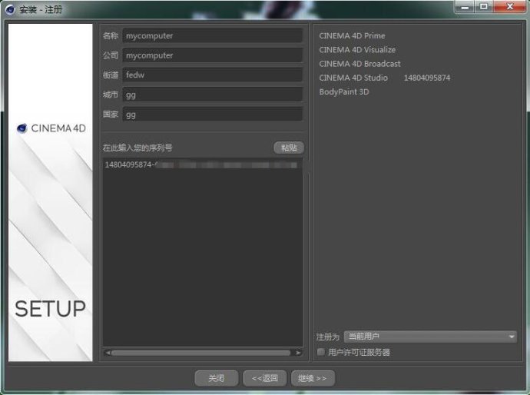This screenshot has width=530, height=395.
Task: Select the CINEMA 4D Studio entry
Action: click(353, 78)
